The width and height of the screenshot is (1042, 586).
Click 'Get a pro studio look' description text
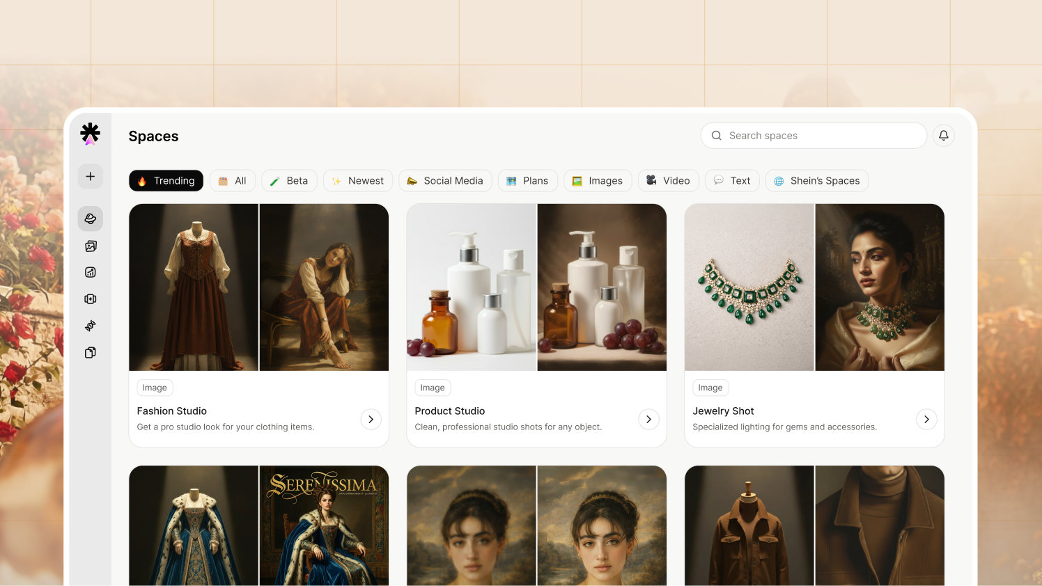pyautogui.click(x=226, y=427)
